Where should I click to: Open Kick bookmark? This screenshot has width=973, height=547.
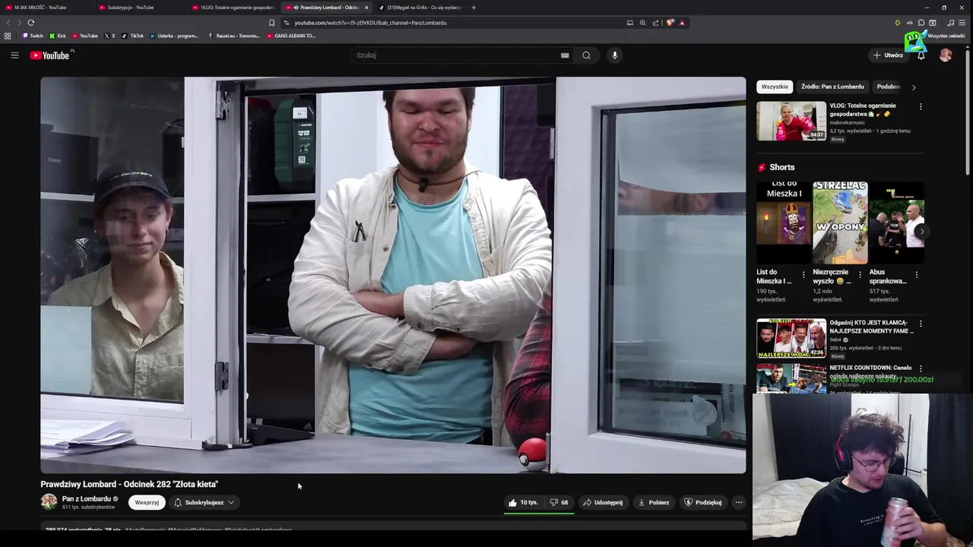click(58, 36)
